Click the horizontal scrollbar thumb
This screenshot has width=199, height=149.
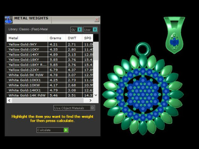[x=48, y=100]
